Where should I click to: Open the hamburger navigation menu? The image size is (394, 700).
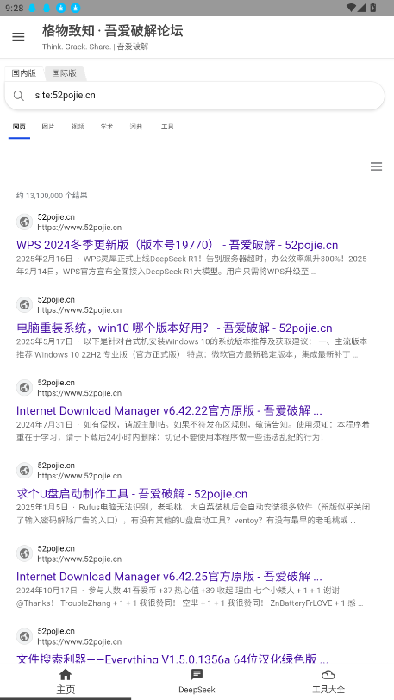pyautogui.click(x=18, y=36)
